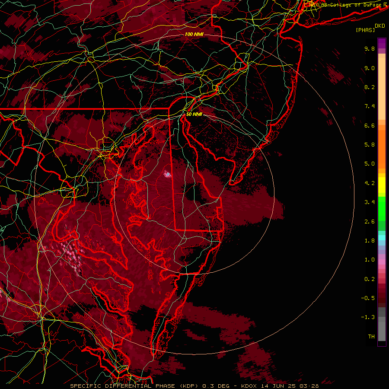Pick the gray band at the scale bottom
The width and height of the screenshot is (389, 389).
click(x=382, y=331)
